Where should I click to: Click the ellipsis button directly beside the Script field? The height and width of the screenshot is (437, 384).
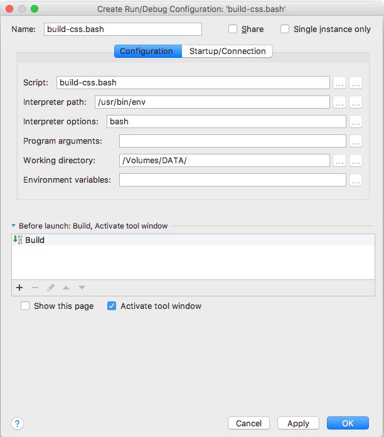pyautogui.click(x=339, y=83)
